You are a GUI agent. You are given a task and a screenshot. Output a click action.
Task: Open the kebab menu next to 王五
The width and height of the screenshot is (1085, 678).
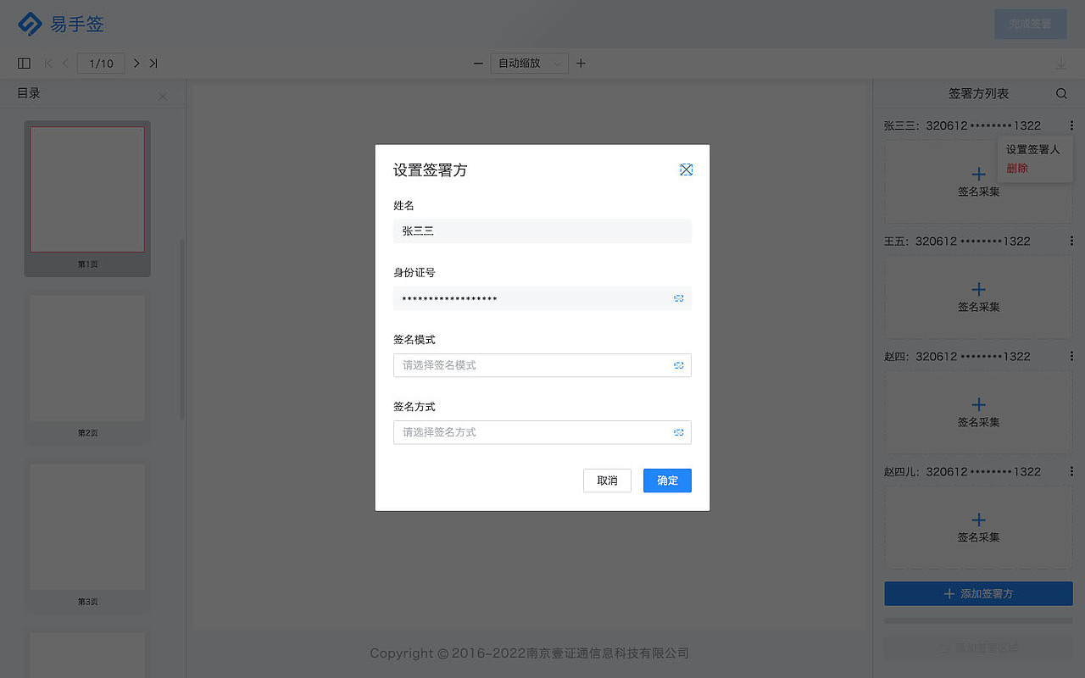[1071, 241]
